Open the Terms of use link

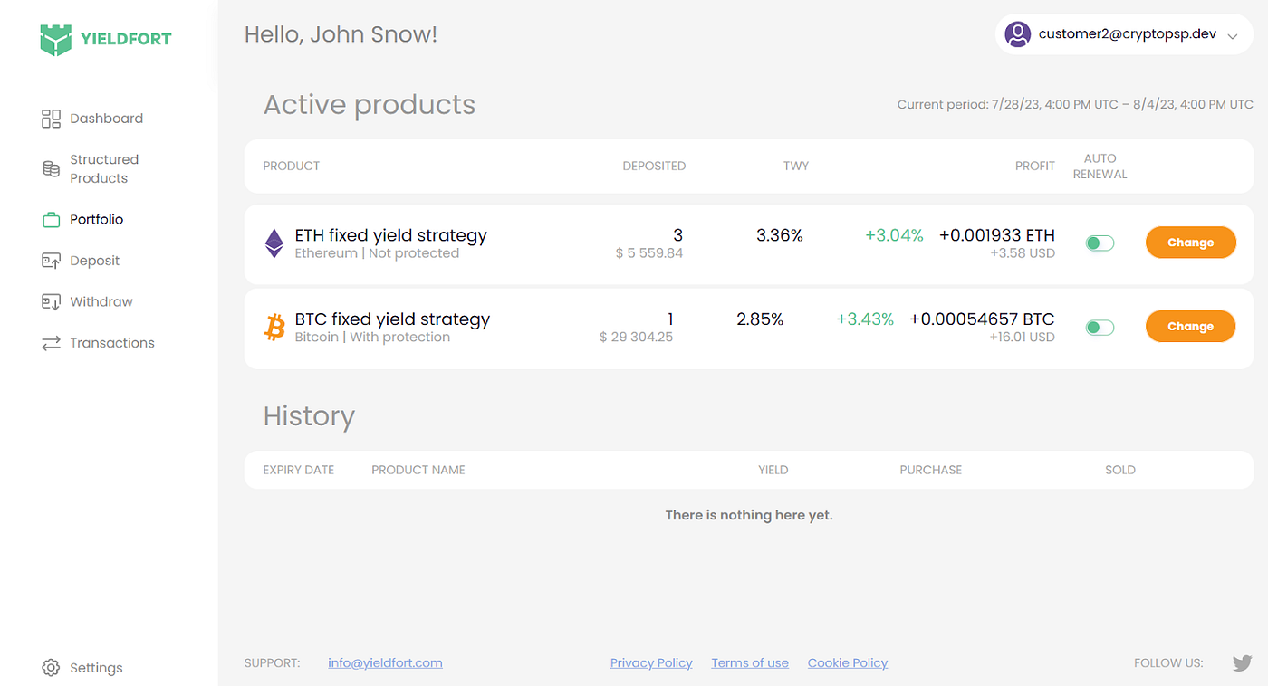pyautogui.click(x=750, y=663)
